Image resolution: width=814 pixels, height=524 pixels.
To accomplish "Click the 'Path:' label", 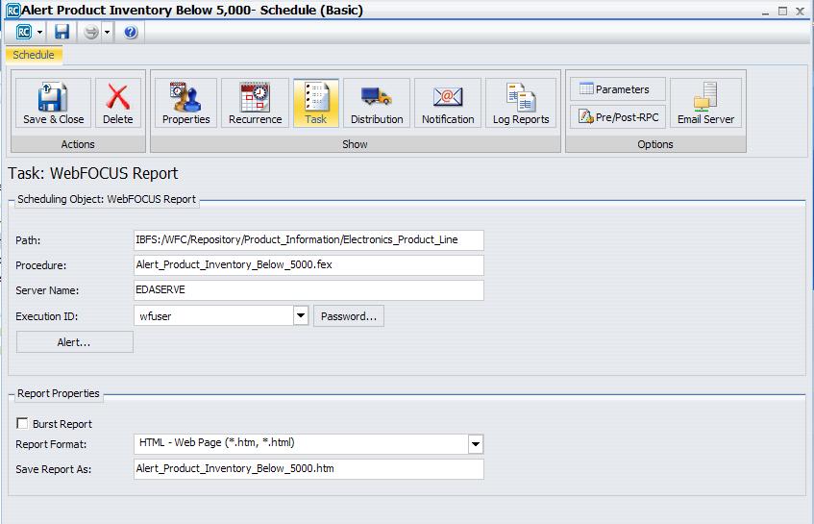I will point(28,240).
